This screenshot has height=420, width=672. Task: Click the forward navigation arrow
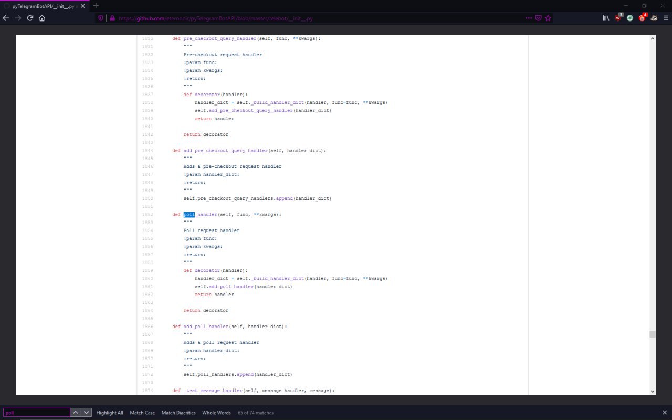(18, 18)
